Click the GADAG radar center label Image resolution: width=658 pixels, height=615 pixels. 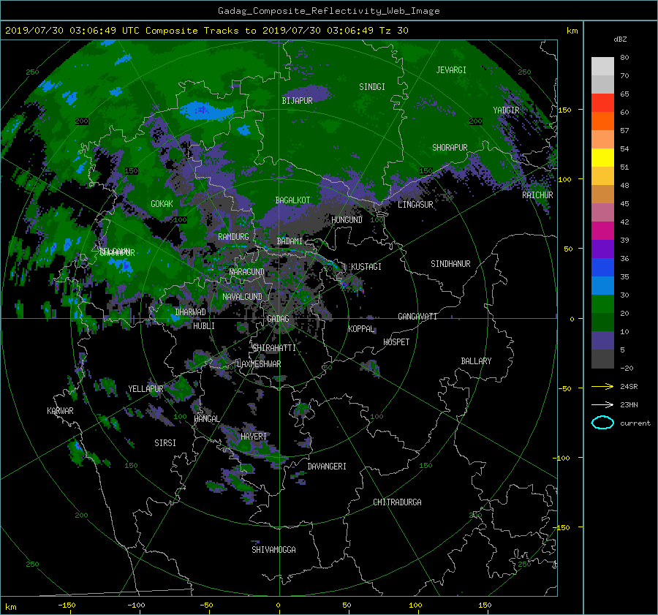[278, 319]
